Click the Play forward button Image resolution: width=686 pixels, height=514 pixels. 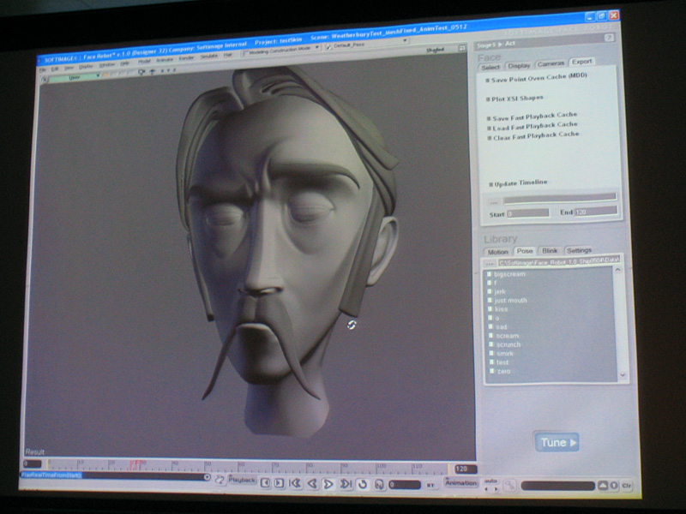pyautogui.click(x=328, y=484)
